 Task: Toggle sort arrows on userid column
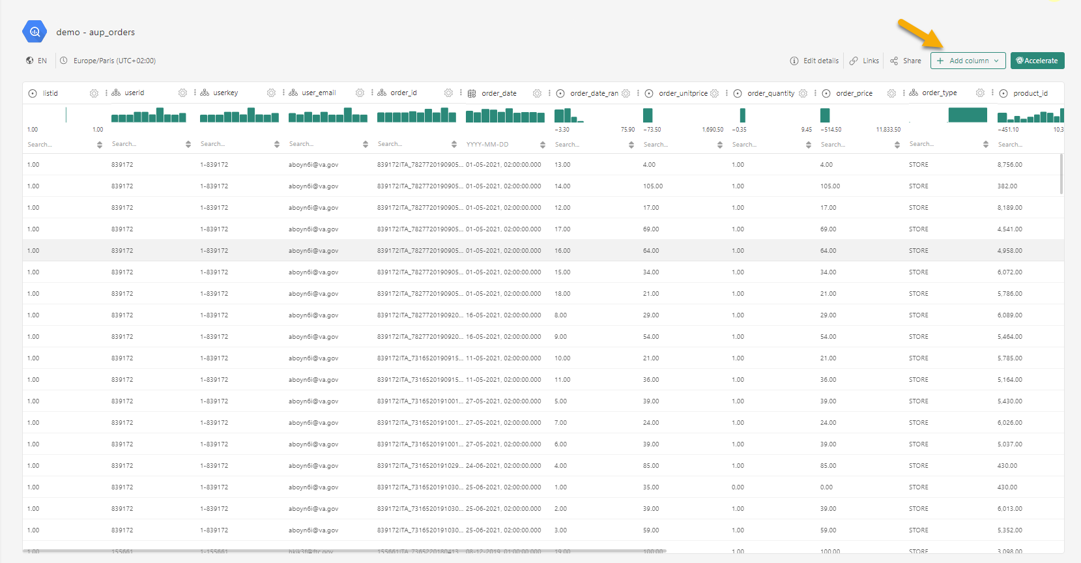point(188,145)
